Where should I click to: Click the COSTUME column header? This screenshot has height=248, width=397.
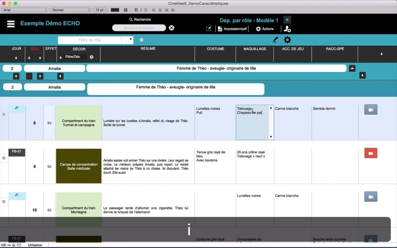(x=216, y=49)
